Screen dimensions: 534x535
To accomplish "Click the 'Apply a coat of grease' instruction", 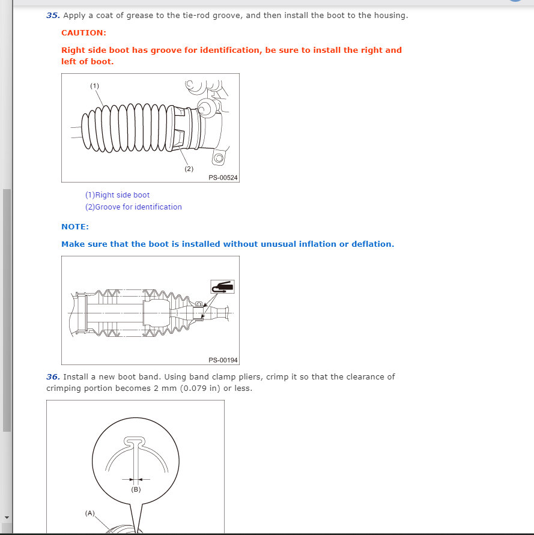I will point(235,16).
